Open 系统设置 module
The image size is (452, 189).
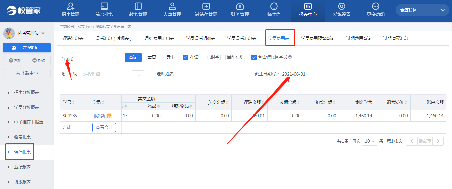342,10
